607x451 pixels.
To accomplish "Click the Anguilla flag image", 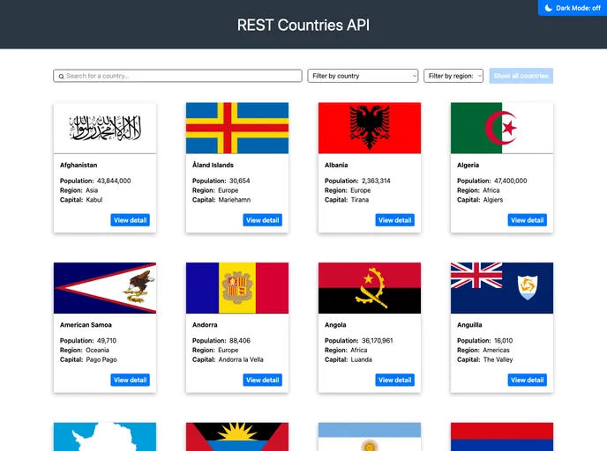I will point(502,288).
